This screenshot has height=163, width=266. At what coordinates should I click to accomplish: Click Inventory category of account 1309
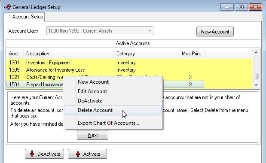tap(126, 70)
